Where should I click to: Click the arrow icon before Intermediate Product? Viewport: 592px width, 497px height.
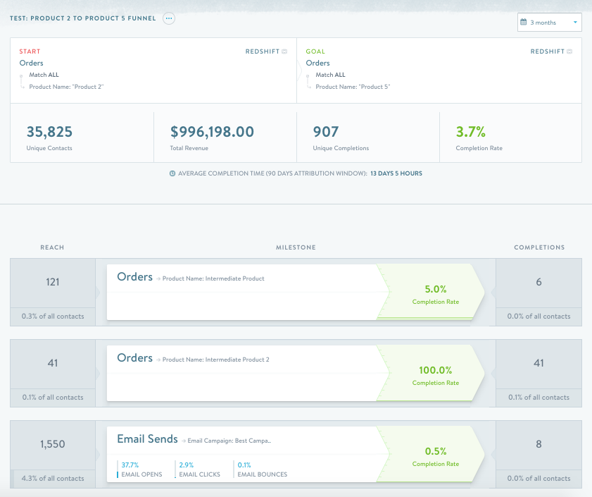[x=158, y=279]
